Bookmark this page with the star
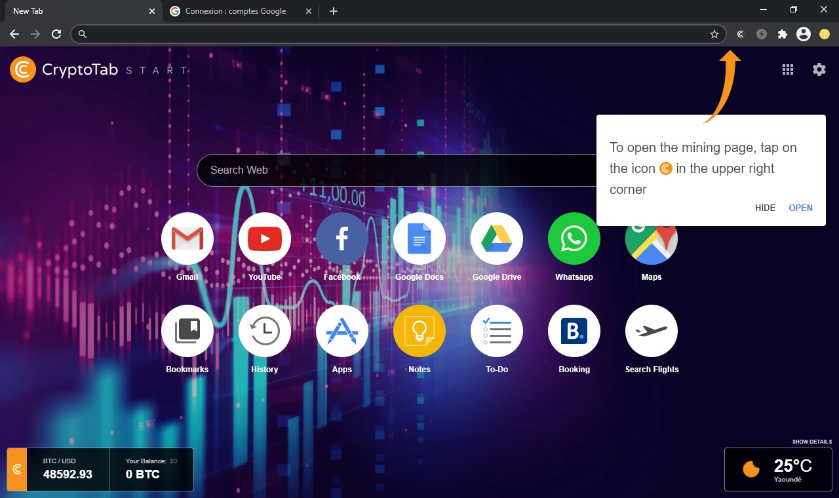This screenshot has height=498, width=839. (714, 34)
